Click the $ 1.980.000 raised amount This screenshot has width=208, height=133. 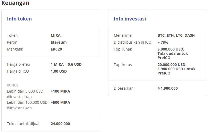click(x=167, y=88)
